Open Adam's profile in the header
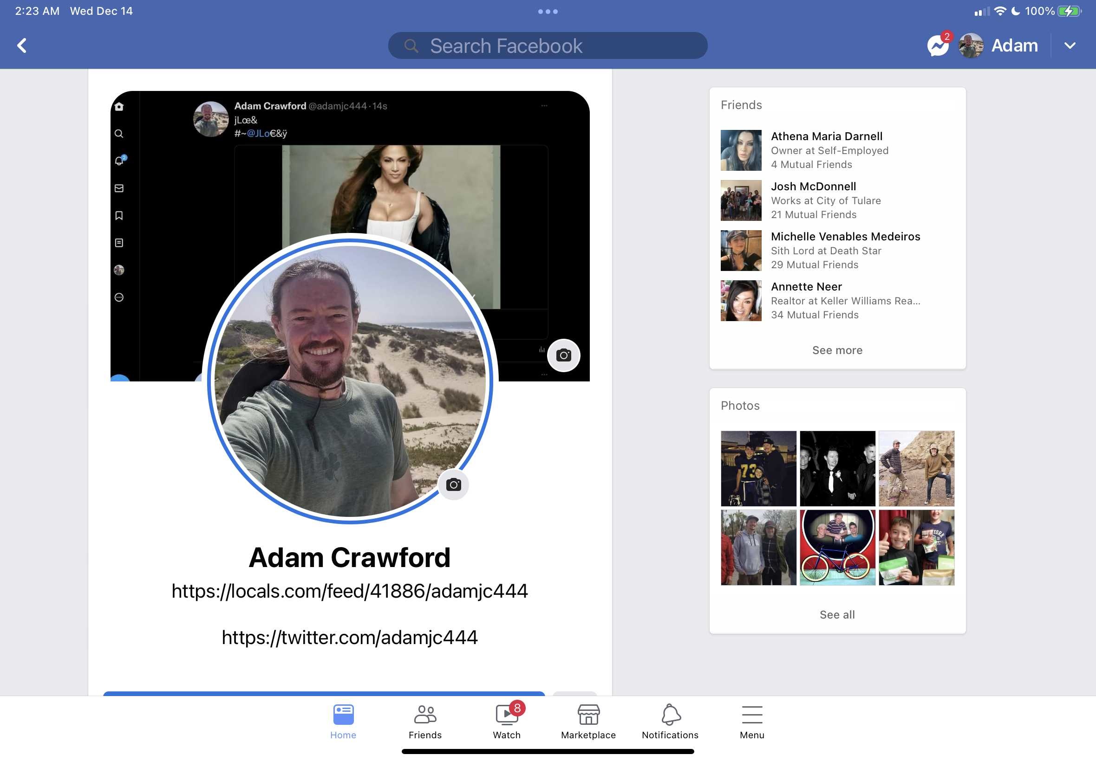1096x761 pixels. (x=998, y=45)
